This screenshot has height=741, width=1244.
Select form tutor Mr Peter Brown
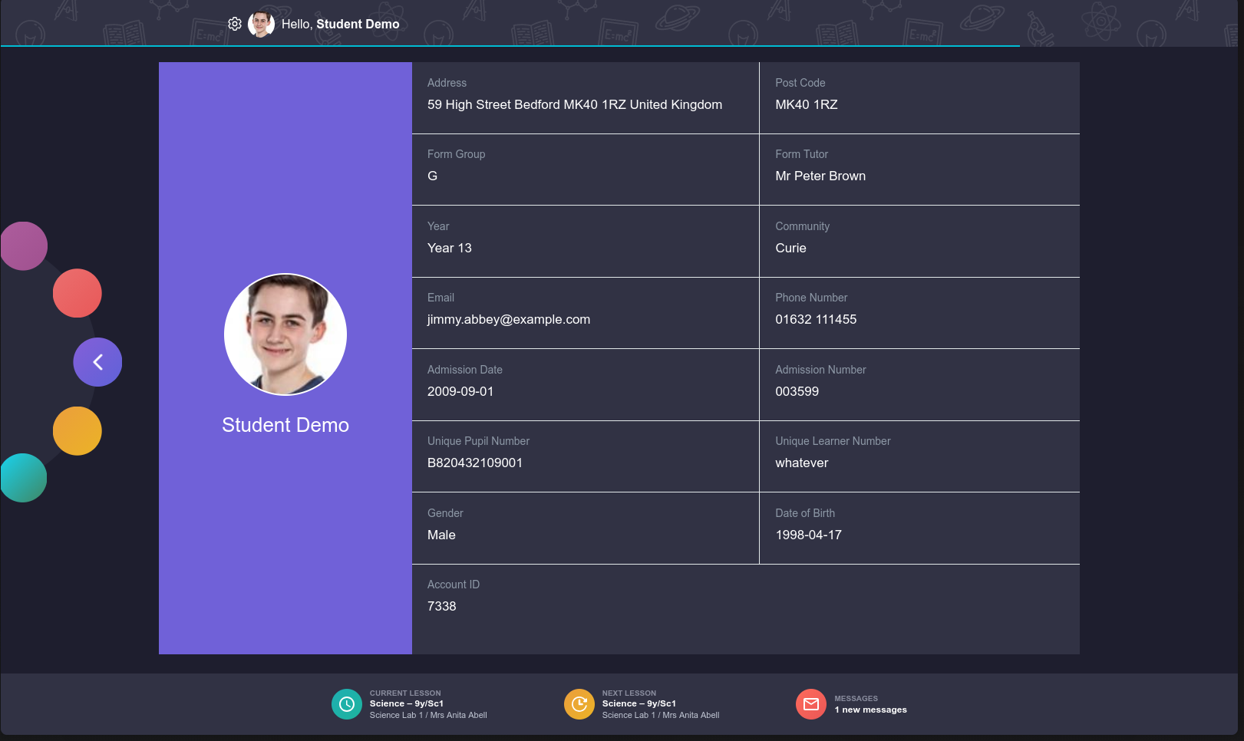point(820,176)
